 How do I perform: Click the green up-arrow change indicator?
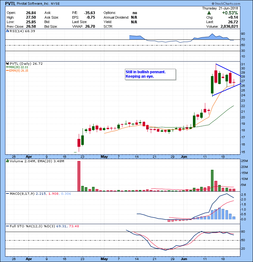(209, 13)
